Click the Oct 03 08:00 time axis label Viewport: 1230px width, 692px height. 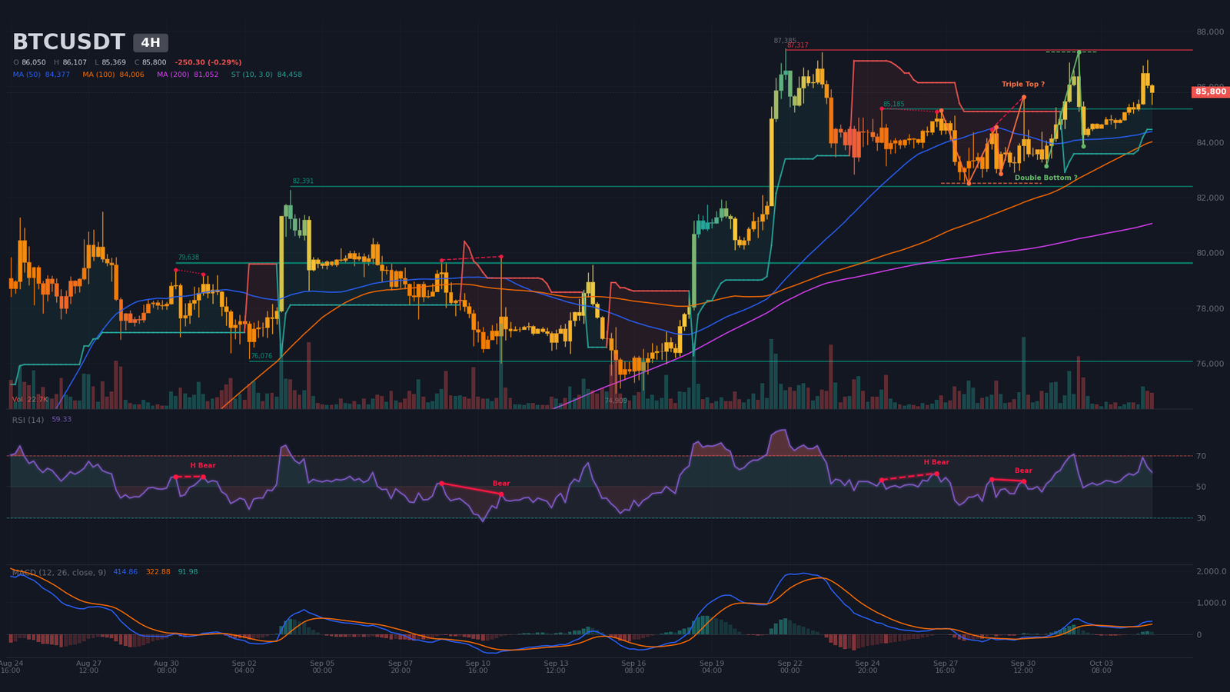coord(1101,667)
